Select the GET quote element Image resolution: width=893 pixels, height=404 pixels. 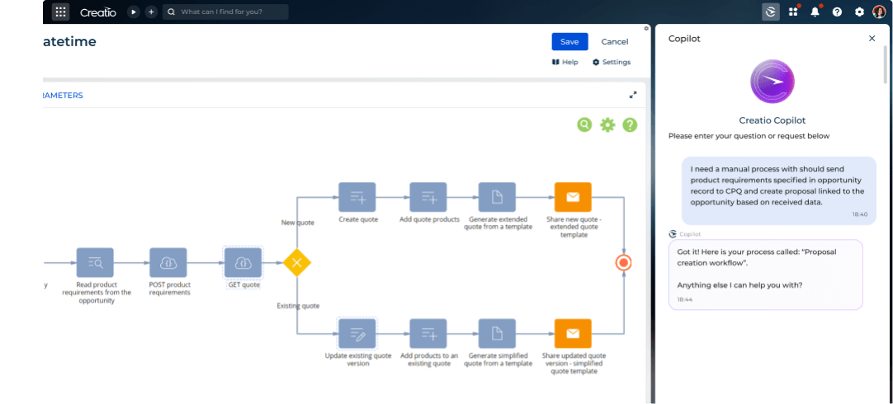pyautogui.click(x=243, y=263)
